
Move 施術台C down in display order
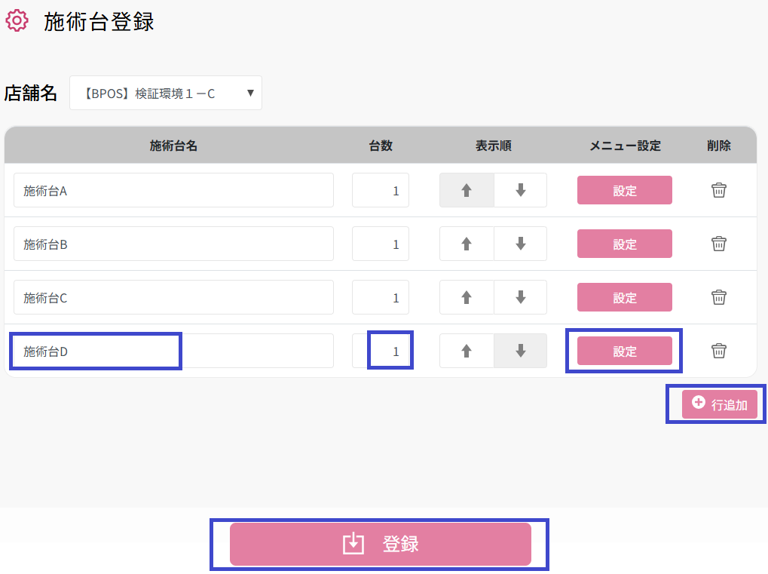click(520, 297)
